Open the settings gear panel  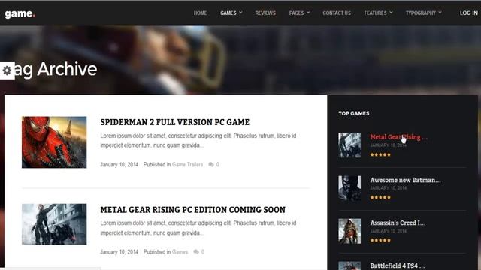7,70
